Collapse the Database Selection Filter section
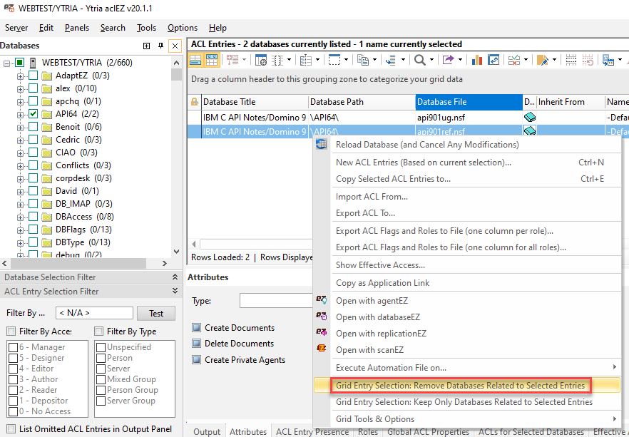This screenshot has width=629, height=437. pos(175,277)
